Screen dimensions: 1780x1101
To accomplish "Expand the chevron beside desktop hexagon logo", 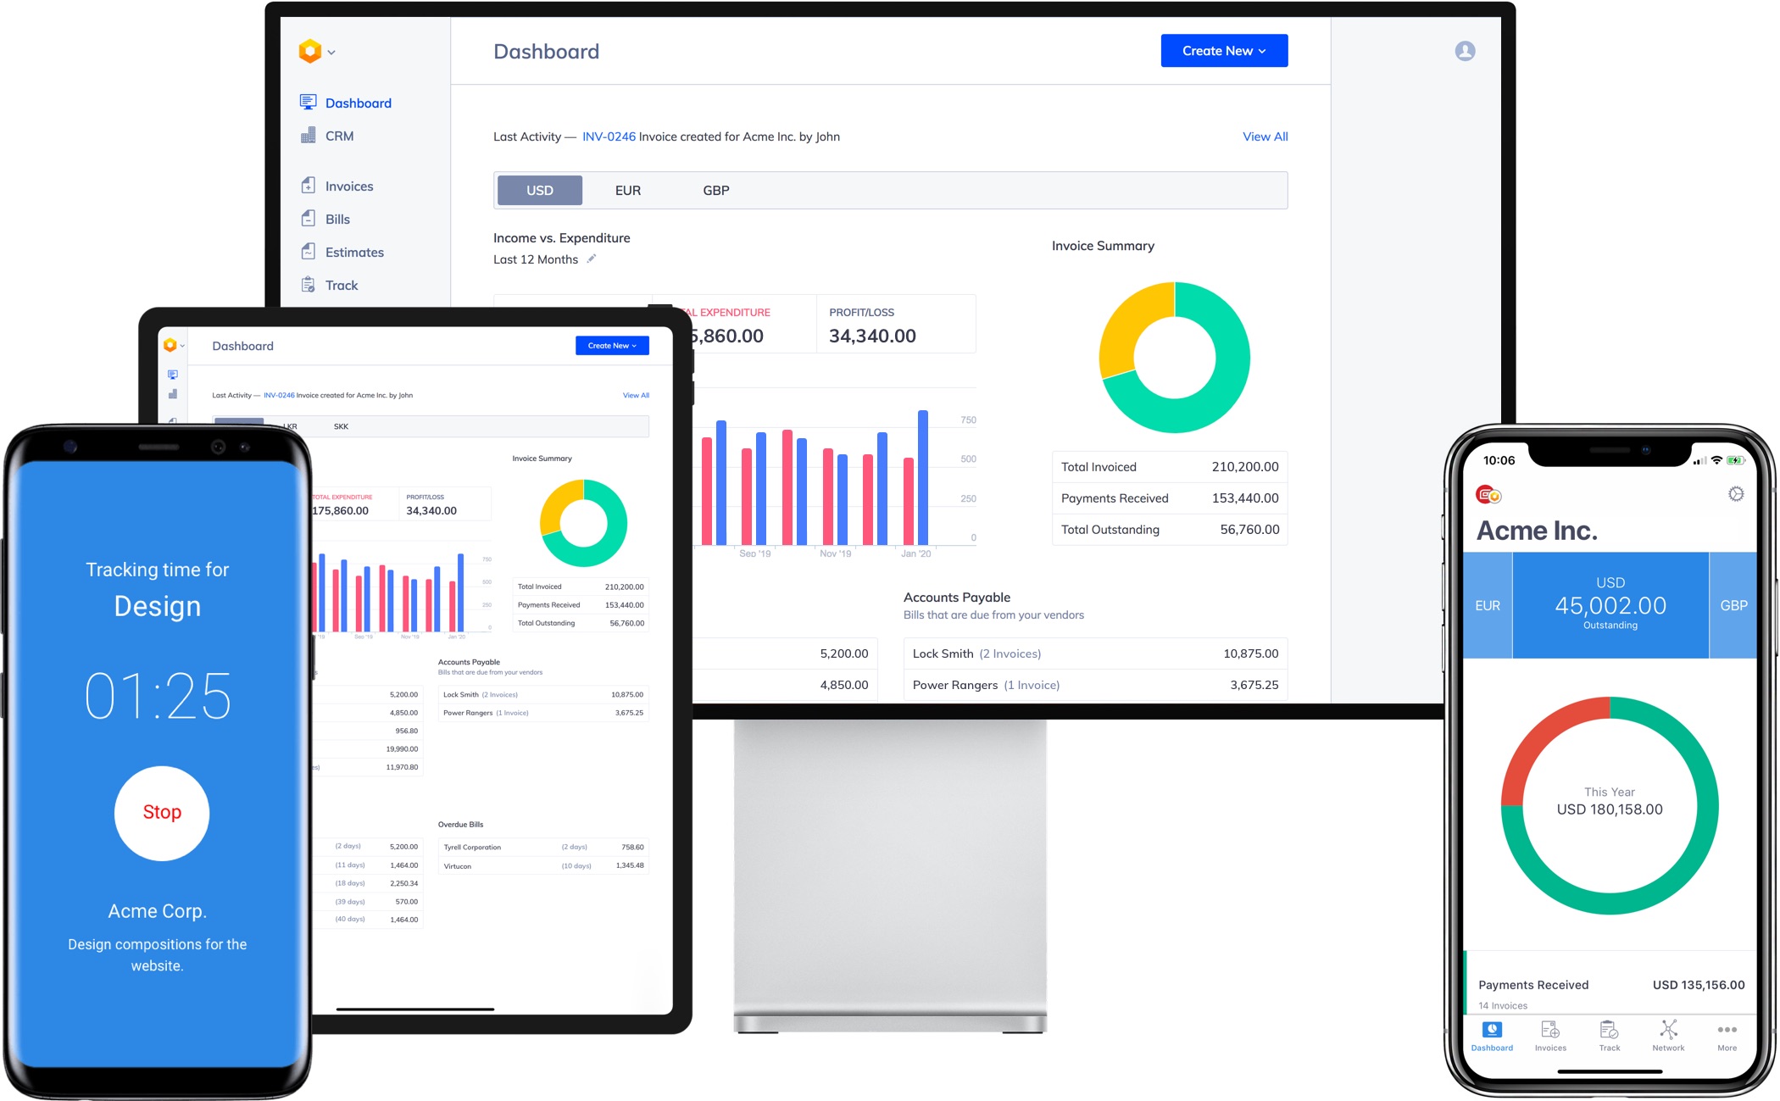I will click(x=331, y=52).
